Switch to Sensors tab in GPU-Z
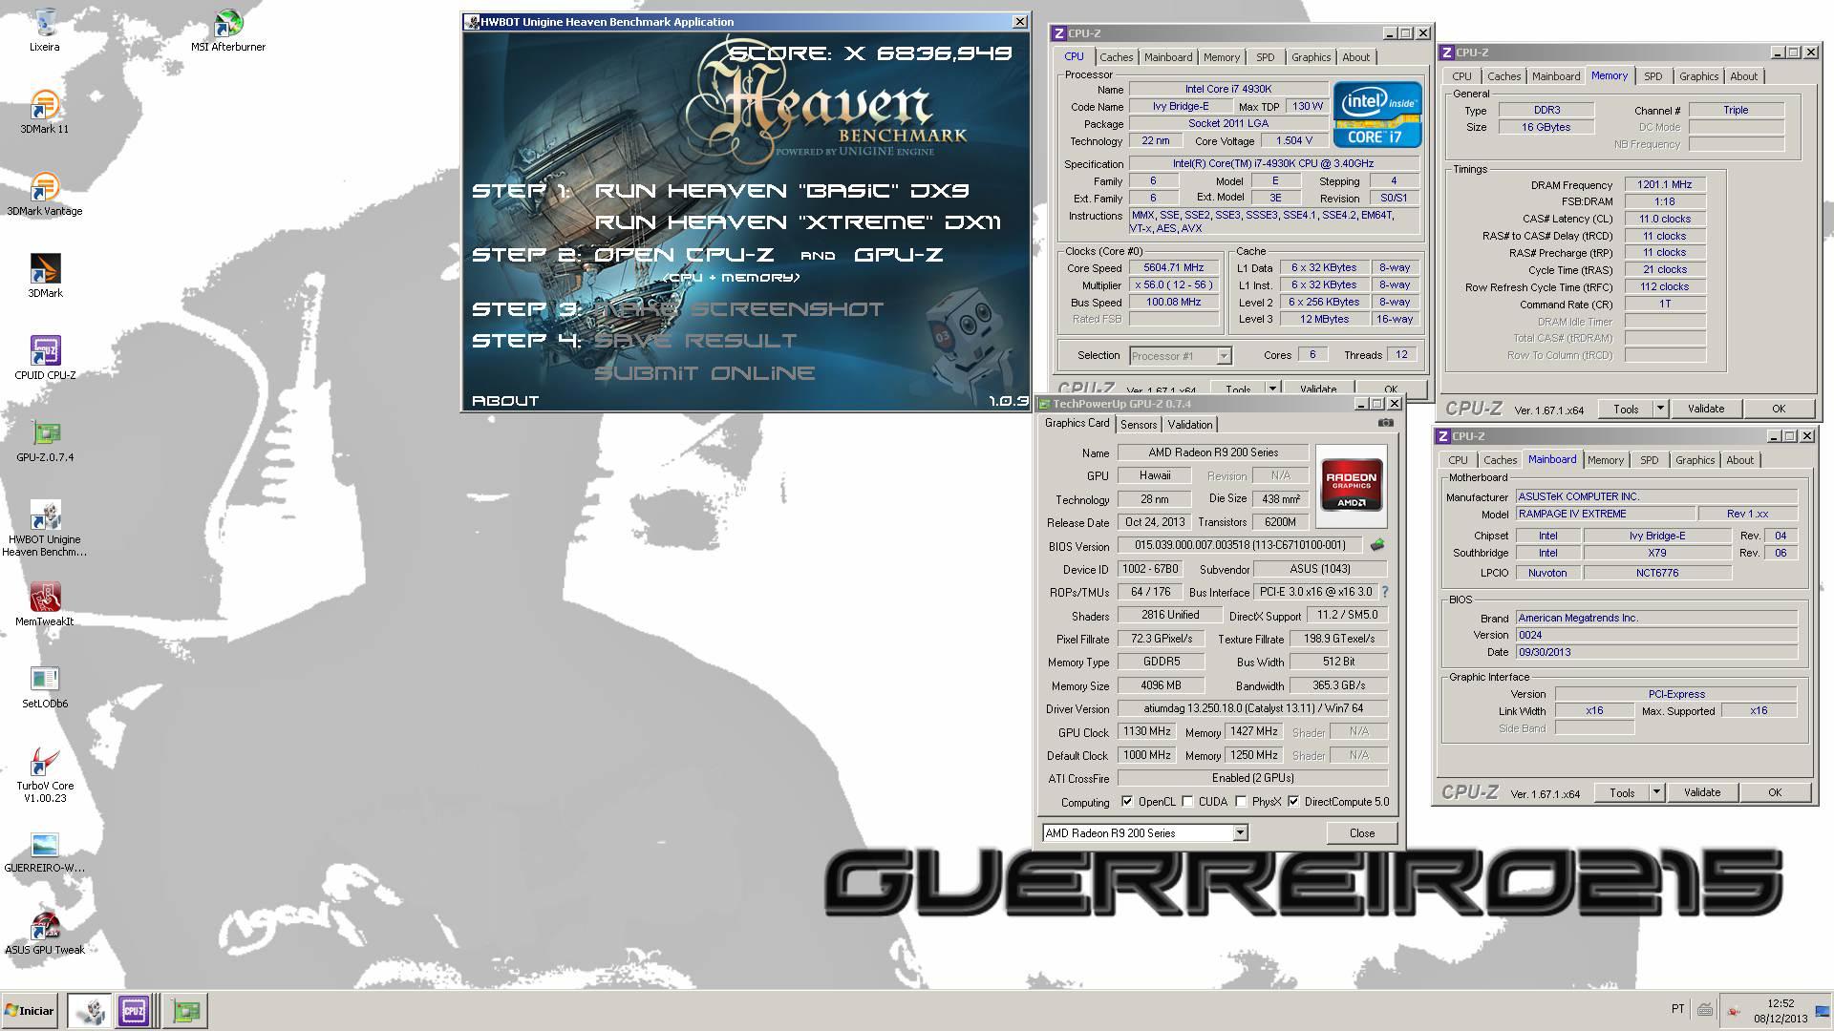Viewport: 1834px width, 1031px height. [x=1138, y=425]
